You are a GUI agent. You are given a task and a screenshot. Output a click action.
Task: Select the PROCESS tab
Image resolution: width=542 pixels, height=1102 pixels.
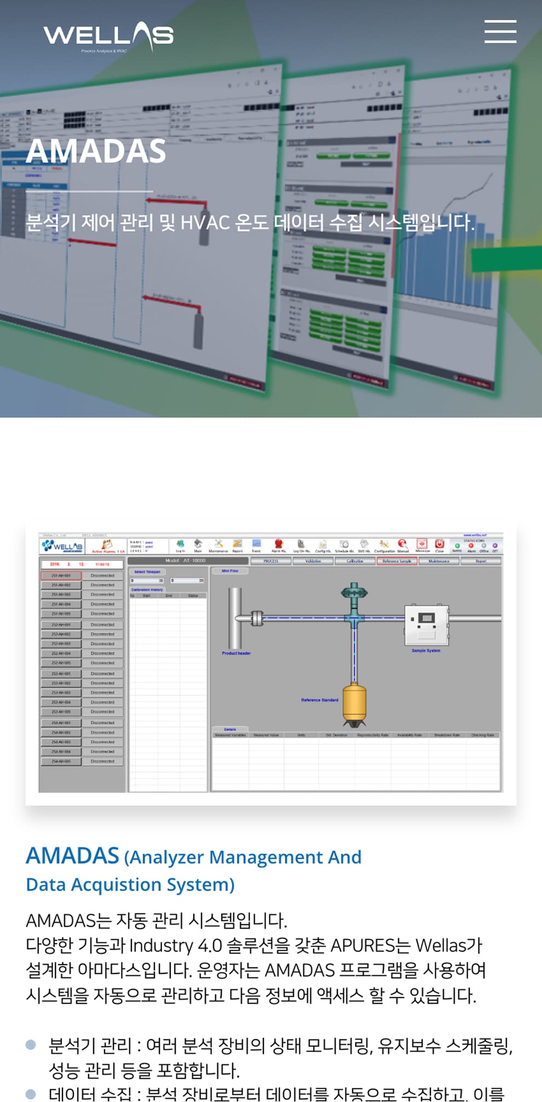point(271,561)
